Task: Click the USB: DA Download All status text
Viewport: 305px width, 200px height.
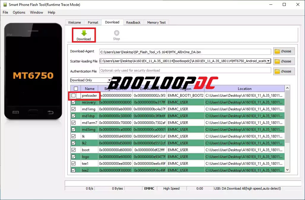Action: point(247,188)
